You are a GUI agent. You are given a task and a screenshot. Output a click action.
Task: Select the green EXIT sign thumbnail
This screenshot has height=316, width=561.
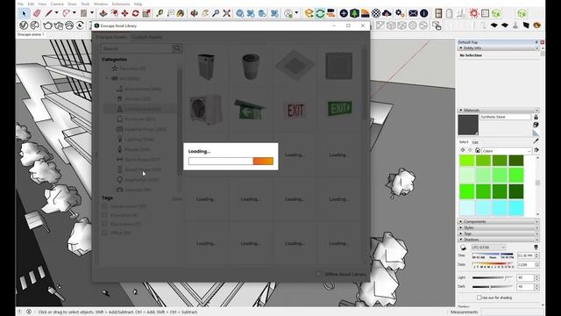pyautogui.click(x=339, y=109)
